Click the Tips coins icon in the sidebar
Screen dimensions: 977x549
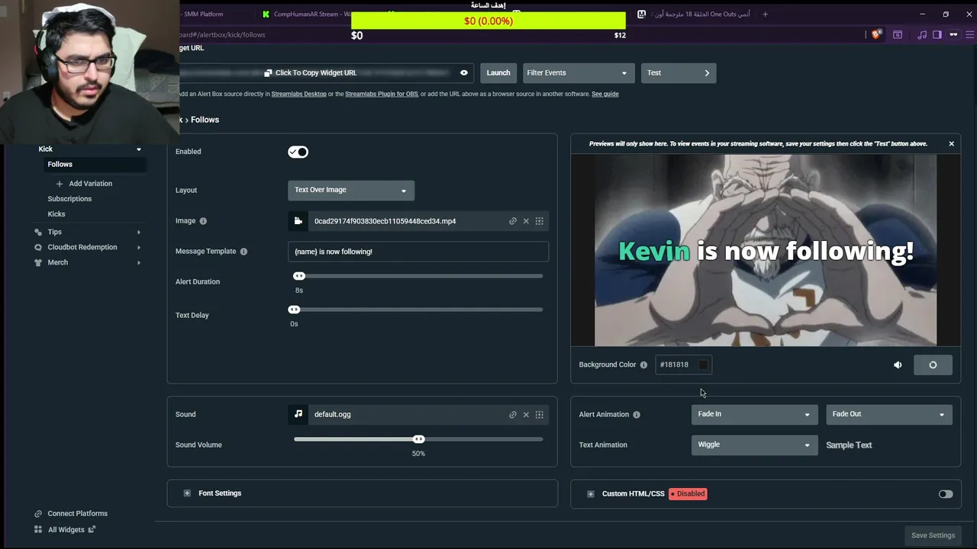click(x=38, y=232)
